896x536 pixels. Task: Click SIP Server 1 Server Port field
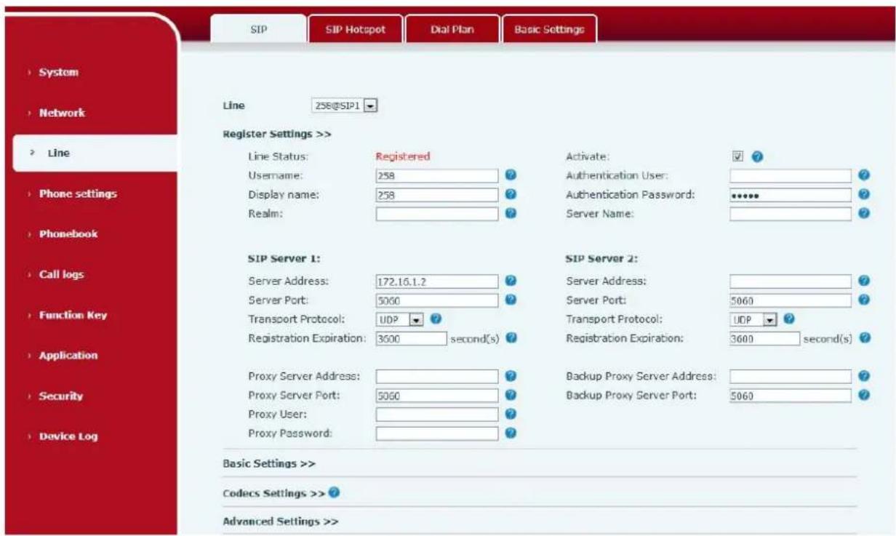(437, 300)
